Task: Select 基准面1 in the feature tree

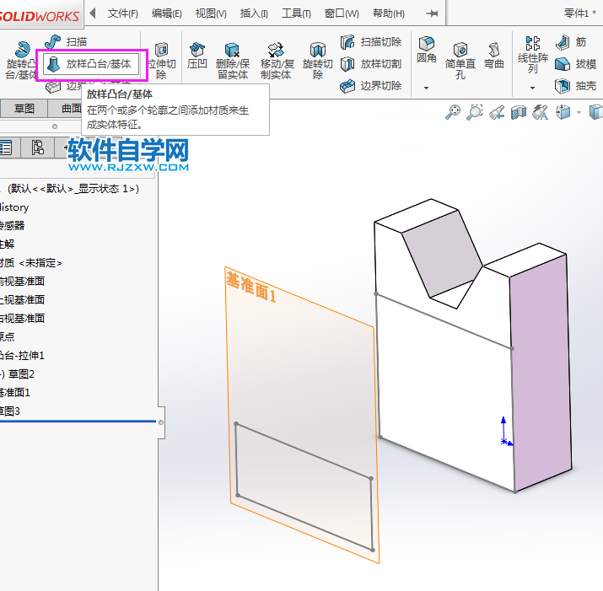Action: tap(15, 392)
